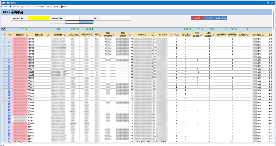Click the 查询 magnifier icon in toolbar
The image size is (276, 146).
(x=2, y=7)
